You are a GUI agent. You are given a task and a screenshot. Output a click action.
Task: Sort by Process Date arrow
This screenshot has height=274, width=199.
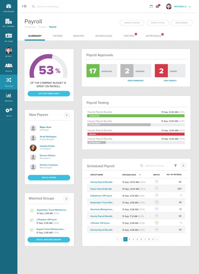(140, 175)
